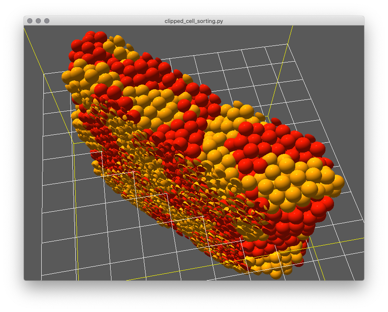Image resolution: width=388 pixels, height=312 pixels.
Task: Click the top-right corner of the white grid
Action: (x=287, y=44)
